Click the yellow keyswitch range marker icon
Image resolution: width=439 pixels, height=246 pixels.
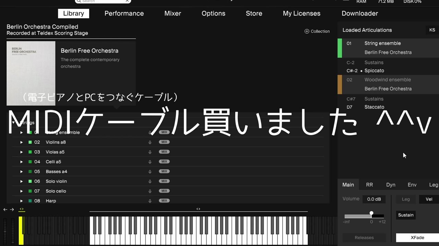click(22, 209)
